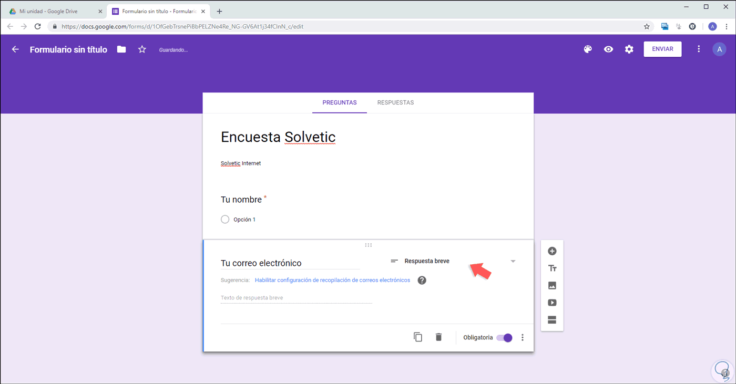Click the Chrome address bar URL

[182, 26]
